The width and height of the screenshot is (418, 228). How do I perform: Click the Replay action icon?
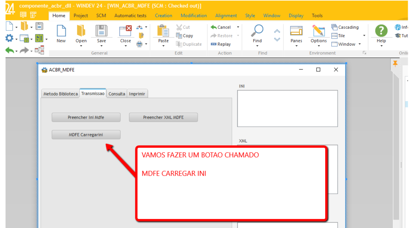click(214, 44)
